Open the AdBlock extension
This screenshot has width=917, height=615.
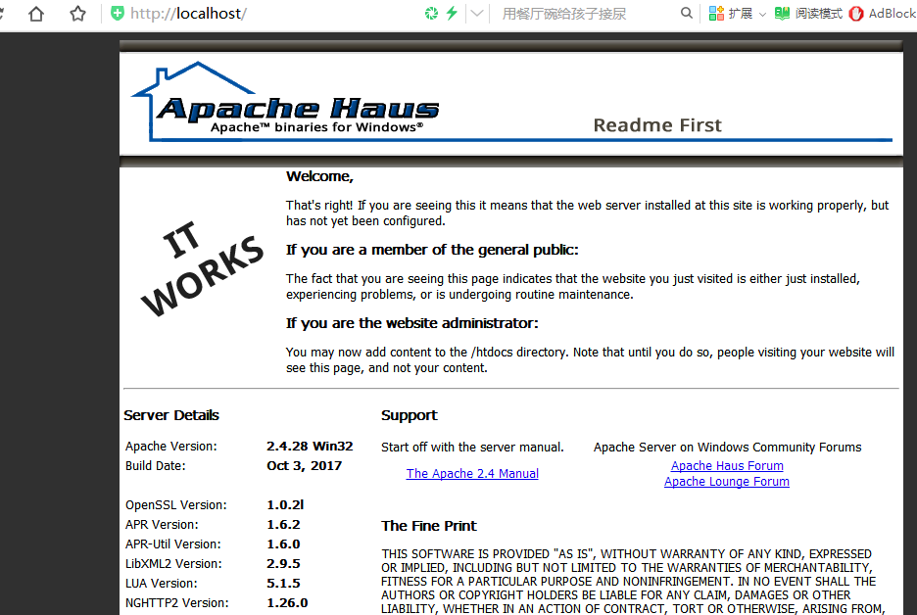[883, 14]
